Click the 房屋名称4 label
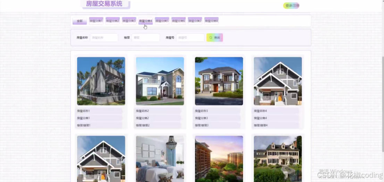Screen dimensions: 384x182 click(x=260, y=111)
